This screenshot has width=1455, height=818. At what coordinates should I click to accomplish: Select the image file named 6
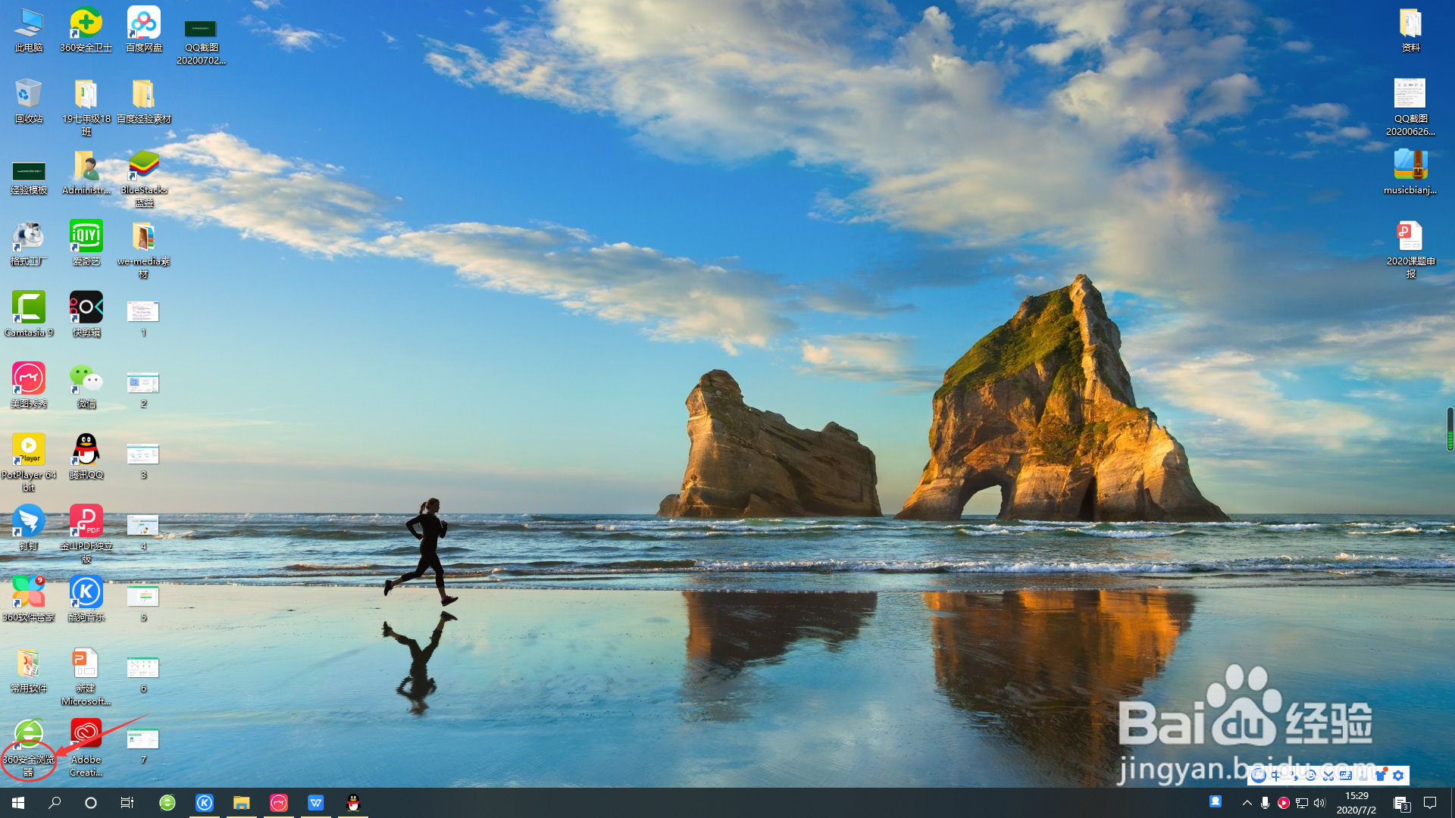point(143,675)
